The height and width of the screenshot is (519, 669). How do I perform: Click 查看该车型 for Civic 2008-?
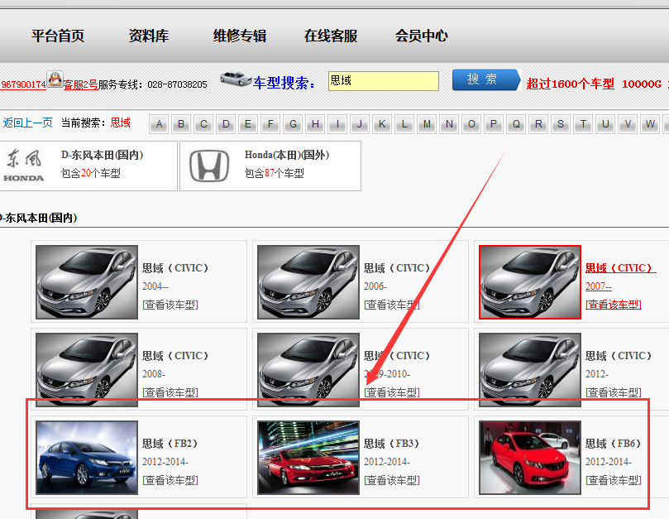(x=170, y=392)
